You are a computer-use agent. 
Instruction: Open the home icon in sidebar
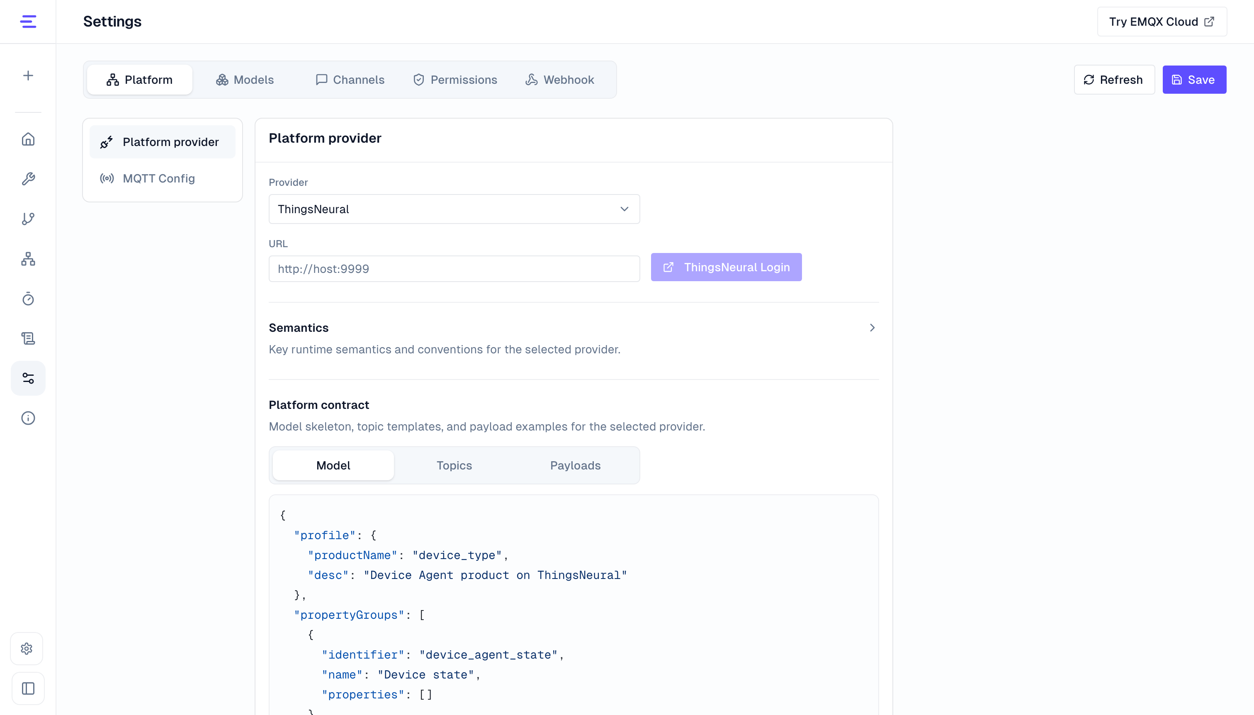28,139
